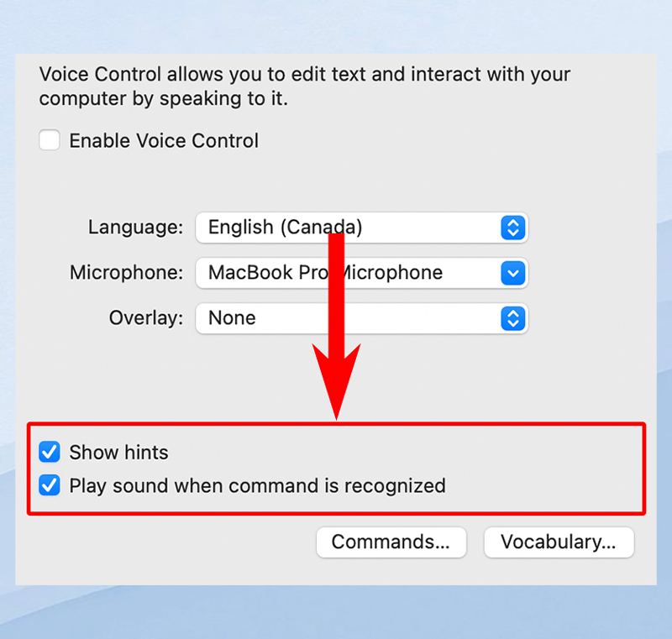
Task: Click the "Overlay:" field label
Action: tap(145, 318)
